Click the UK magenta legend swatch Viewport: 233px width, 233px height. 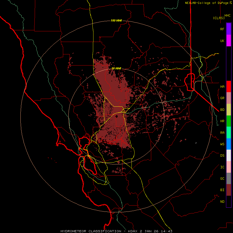click(229, 41)
